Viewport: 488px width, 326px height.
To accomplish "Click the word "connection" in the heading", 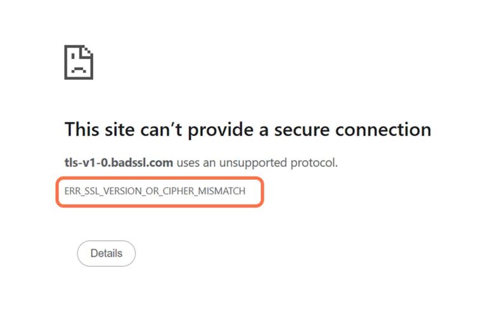I will (383, 129).
